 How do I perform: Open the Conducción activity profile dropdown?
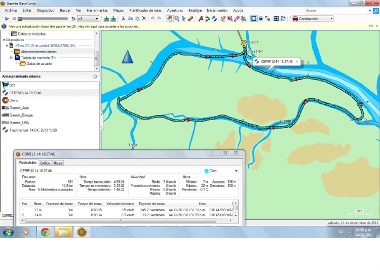(x=313, y=19)
